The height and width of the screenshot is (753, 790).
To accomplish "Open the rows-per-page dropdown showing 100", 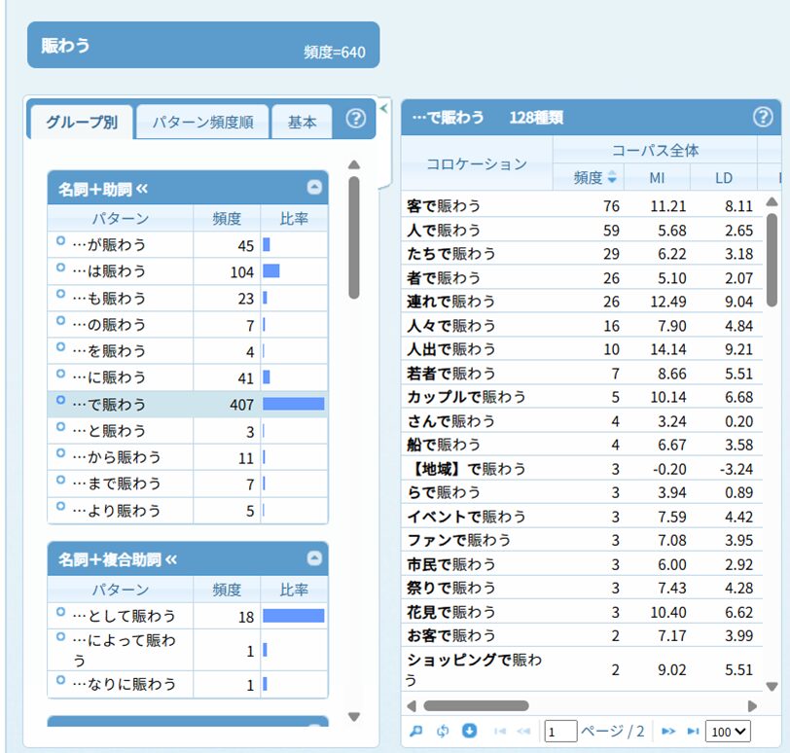I will 729,732.
